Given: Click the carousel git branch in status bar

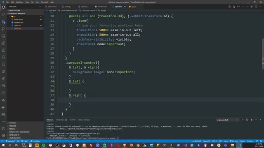Looking at the screenshot, I should click(x=10, y=141).
